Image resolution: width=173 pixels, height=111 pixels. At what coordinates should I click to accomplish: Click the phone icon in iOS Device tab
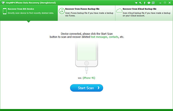(5, 11)
